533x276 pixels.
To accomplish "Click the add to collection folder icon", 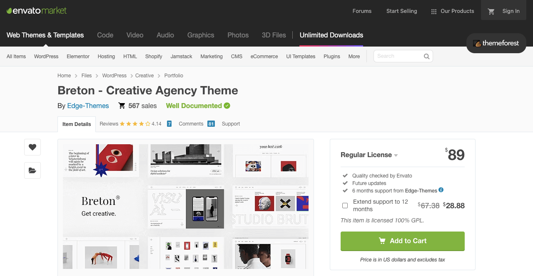I will point(32,170).
